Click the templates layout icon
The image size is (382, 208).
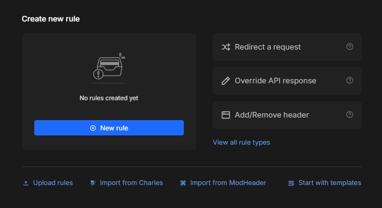[291, 183]
